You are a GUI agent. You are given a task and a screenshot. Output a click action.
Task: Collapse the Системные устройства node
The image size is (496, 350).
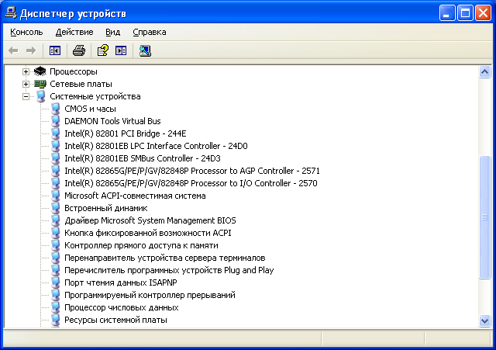click(26, 96)
